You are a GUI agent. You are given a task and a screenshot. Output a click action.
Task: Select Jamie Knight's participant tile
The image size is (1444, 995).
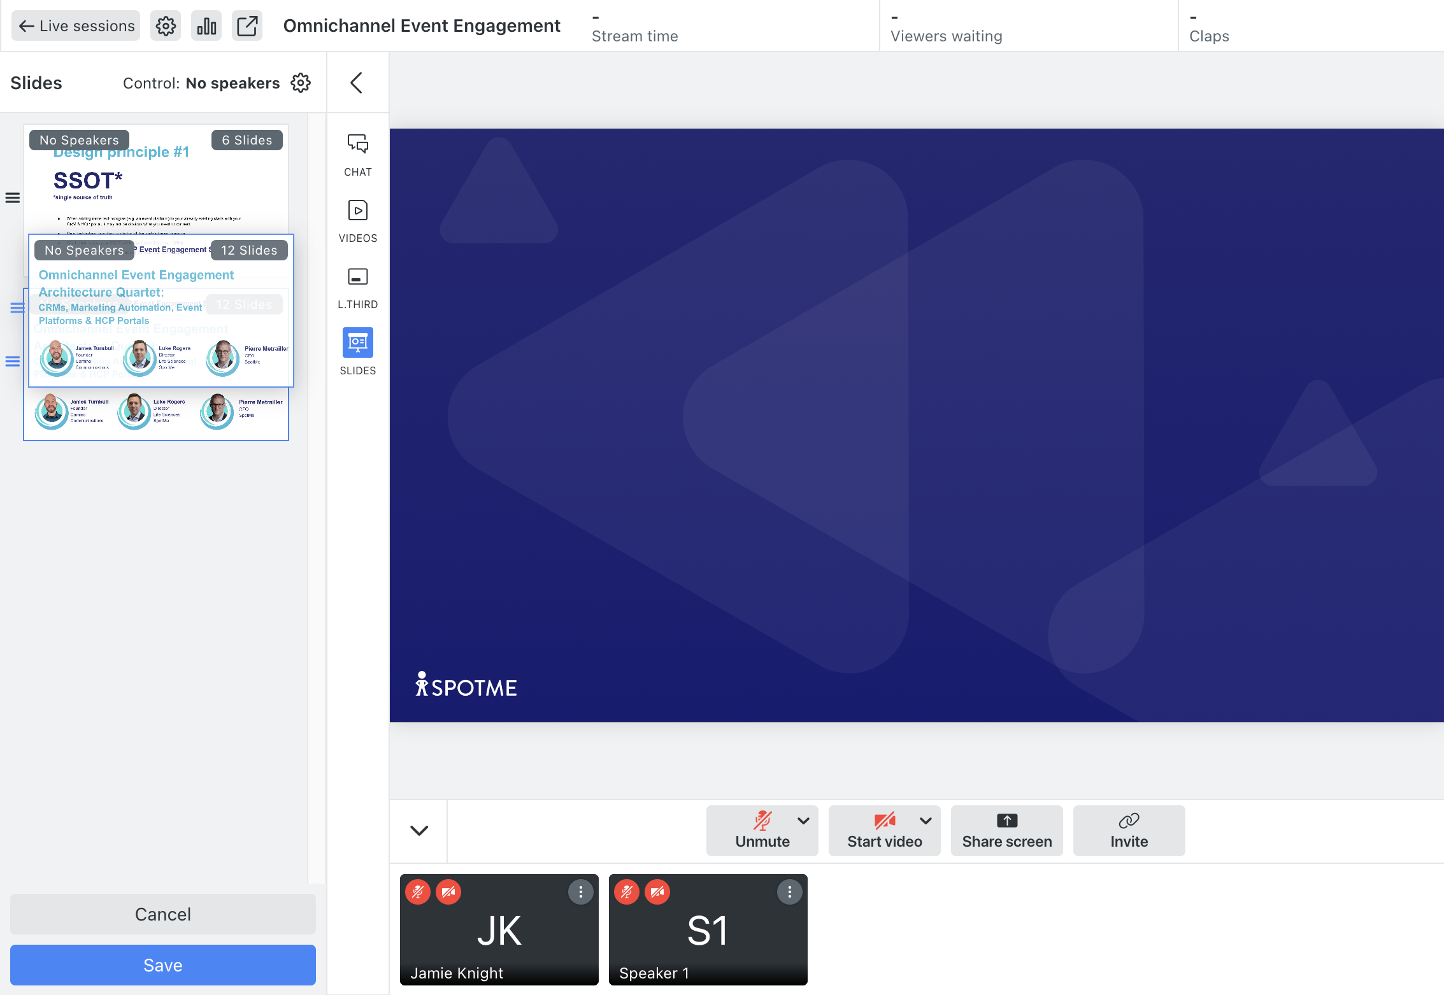(x=499, y=929)
